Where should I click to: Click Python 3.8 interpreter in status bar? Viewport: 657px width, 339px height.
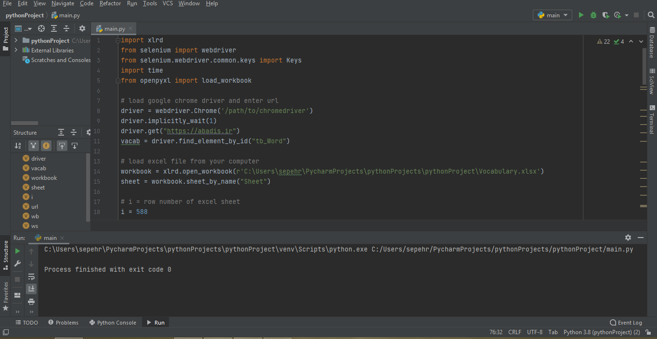[602, 332]
